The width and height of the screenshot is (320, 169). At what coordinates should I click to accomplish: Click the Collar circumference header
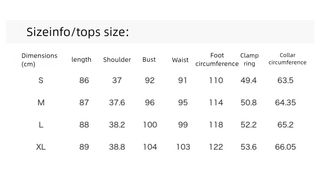point(287,59)
